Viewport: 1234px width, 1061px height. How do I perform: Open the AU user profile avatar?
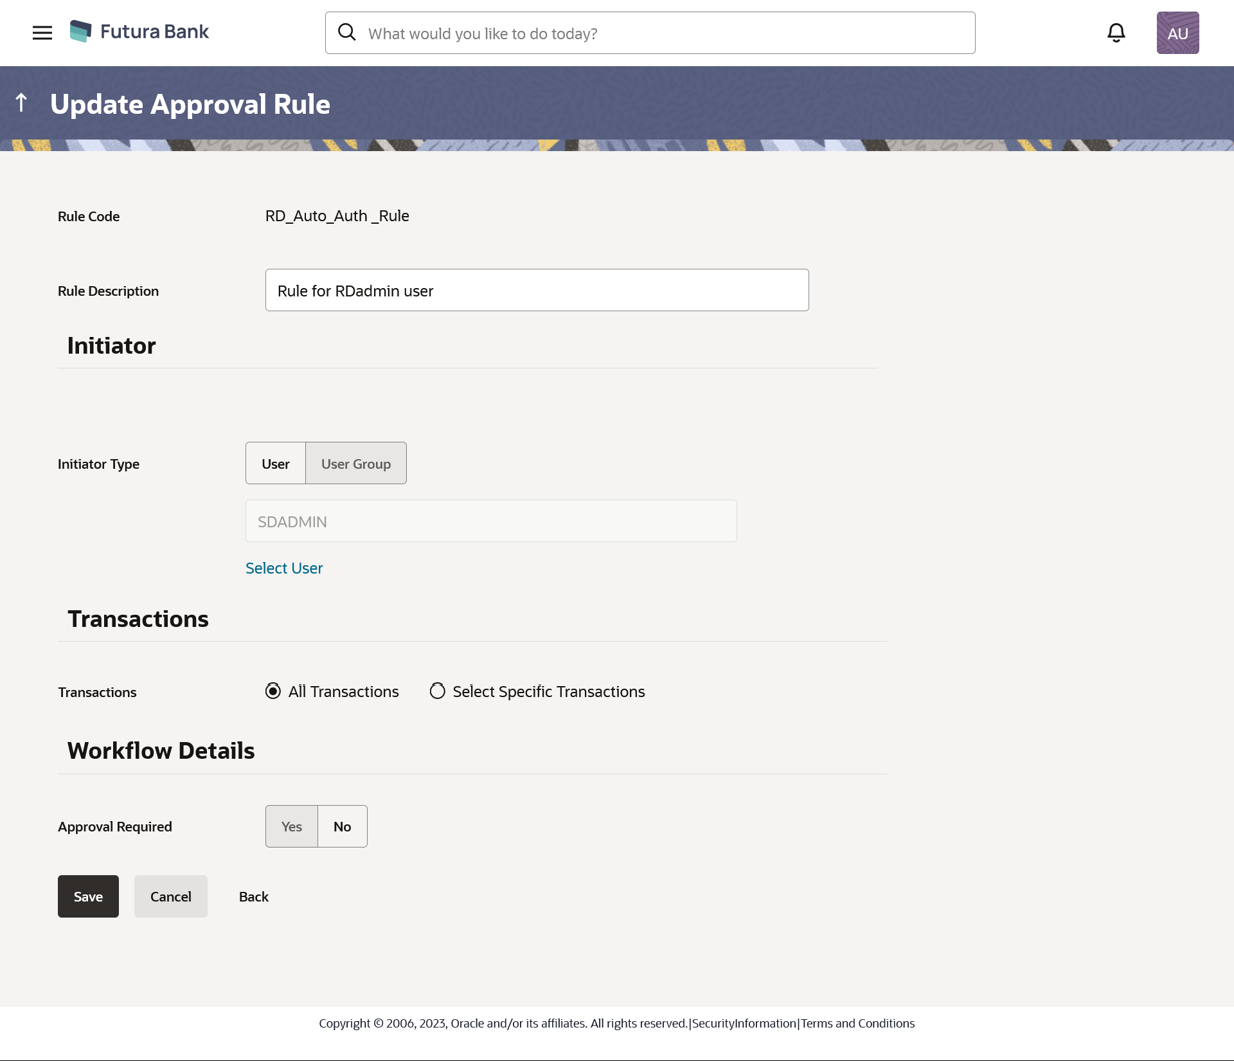click(1177, 33)
